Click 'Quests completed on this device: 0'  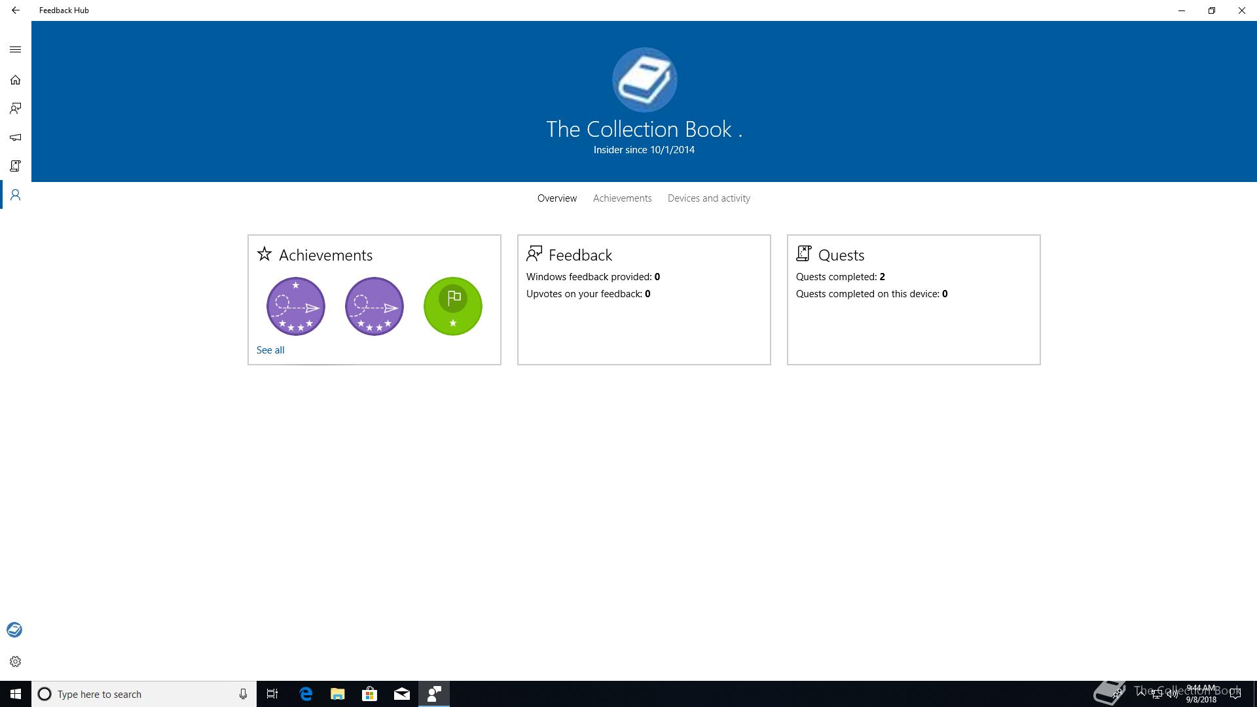[x=872, y=294]
